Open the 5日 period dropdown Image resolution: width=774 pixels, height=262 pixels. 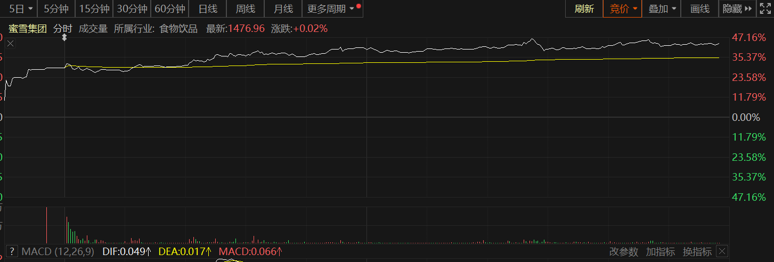pyautogui.click(x=19, y=9)
